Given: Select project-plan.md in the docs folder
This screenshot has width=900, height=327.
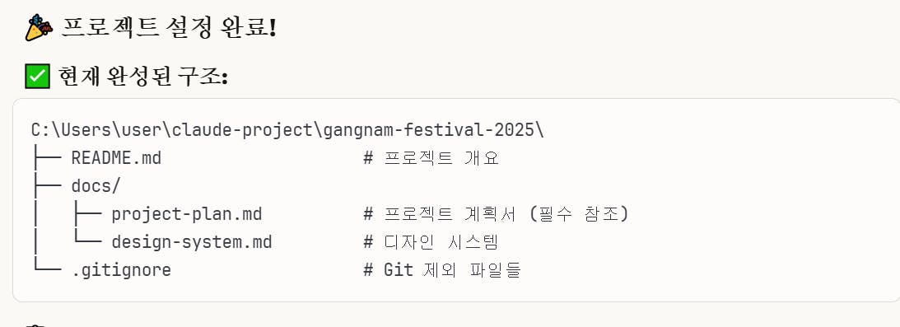Looking at the screenshot, I should (x=187, y=214).
